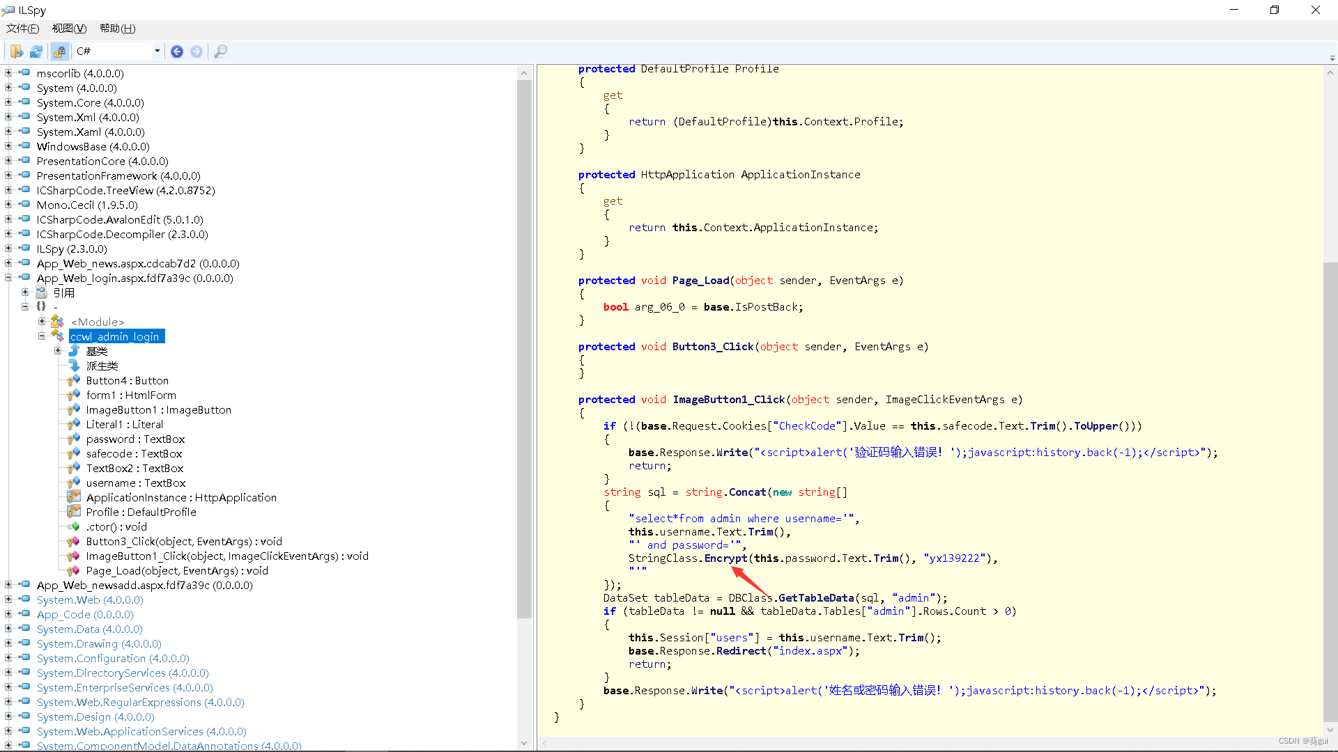Click the code panel vertical scrollbar thumb
Image resolution: width=1338 pixels, height=752 pixels.
tap(1330, 493)
